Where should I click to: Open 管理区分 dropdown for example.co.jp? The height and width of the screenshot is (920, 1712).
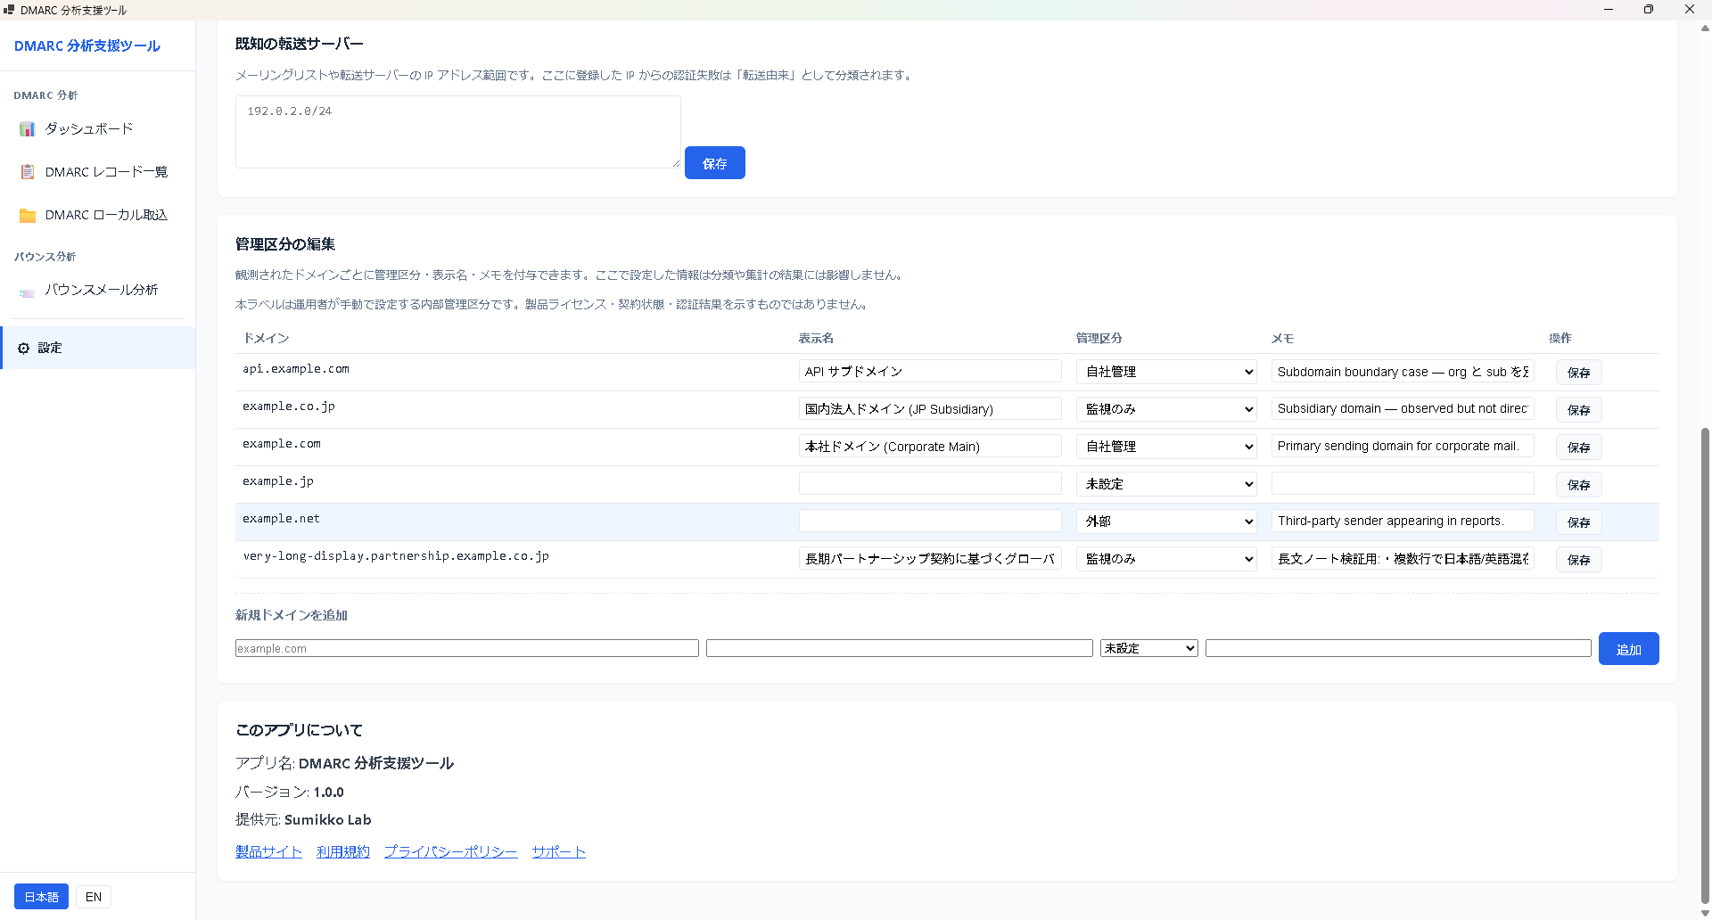click(x=1166, y=409)
